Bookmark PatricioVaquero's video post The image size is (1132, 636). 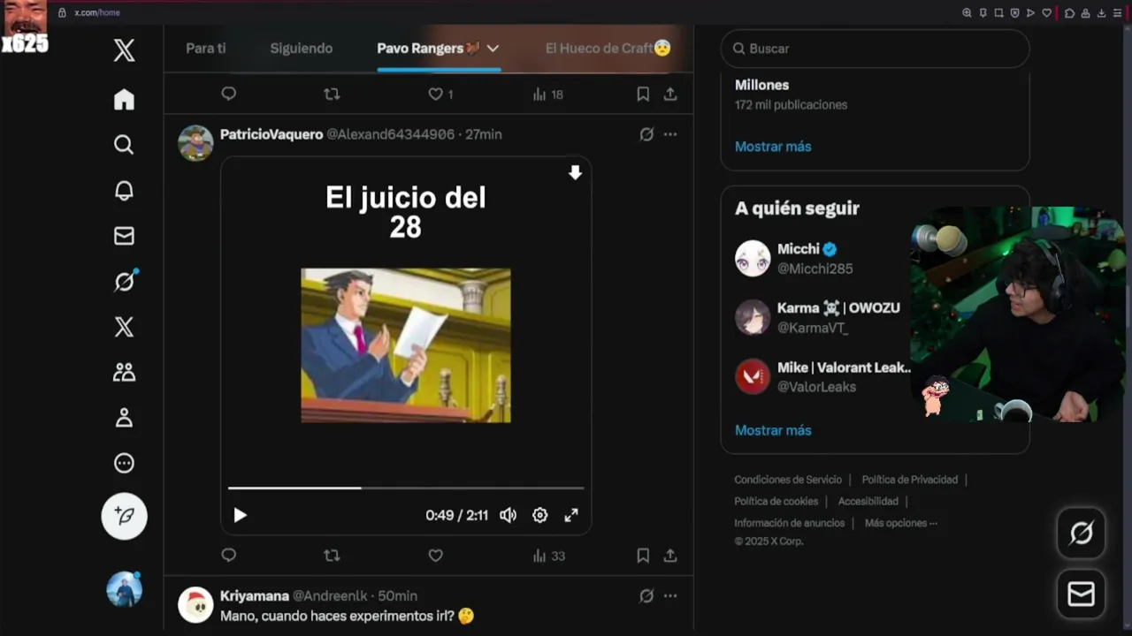643,556
